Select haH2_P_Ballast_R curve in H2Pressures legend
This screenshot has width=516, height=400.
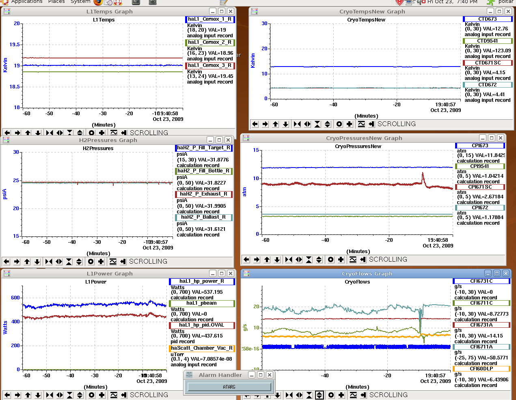(x=204, y=217)
